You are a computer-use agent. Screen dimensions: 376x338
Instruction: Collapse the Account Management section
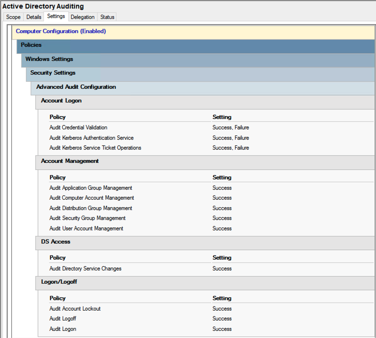(205, 162)
